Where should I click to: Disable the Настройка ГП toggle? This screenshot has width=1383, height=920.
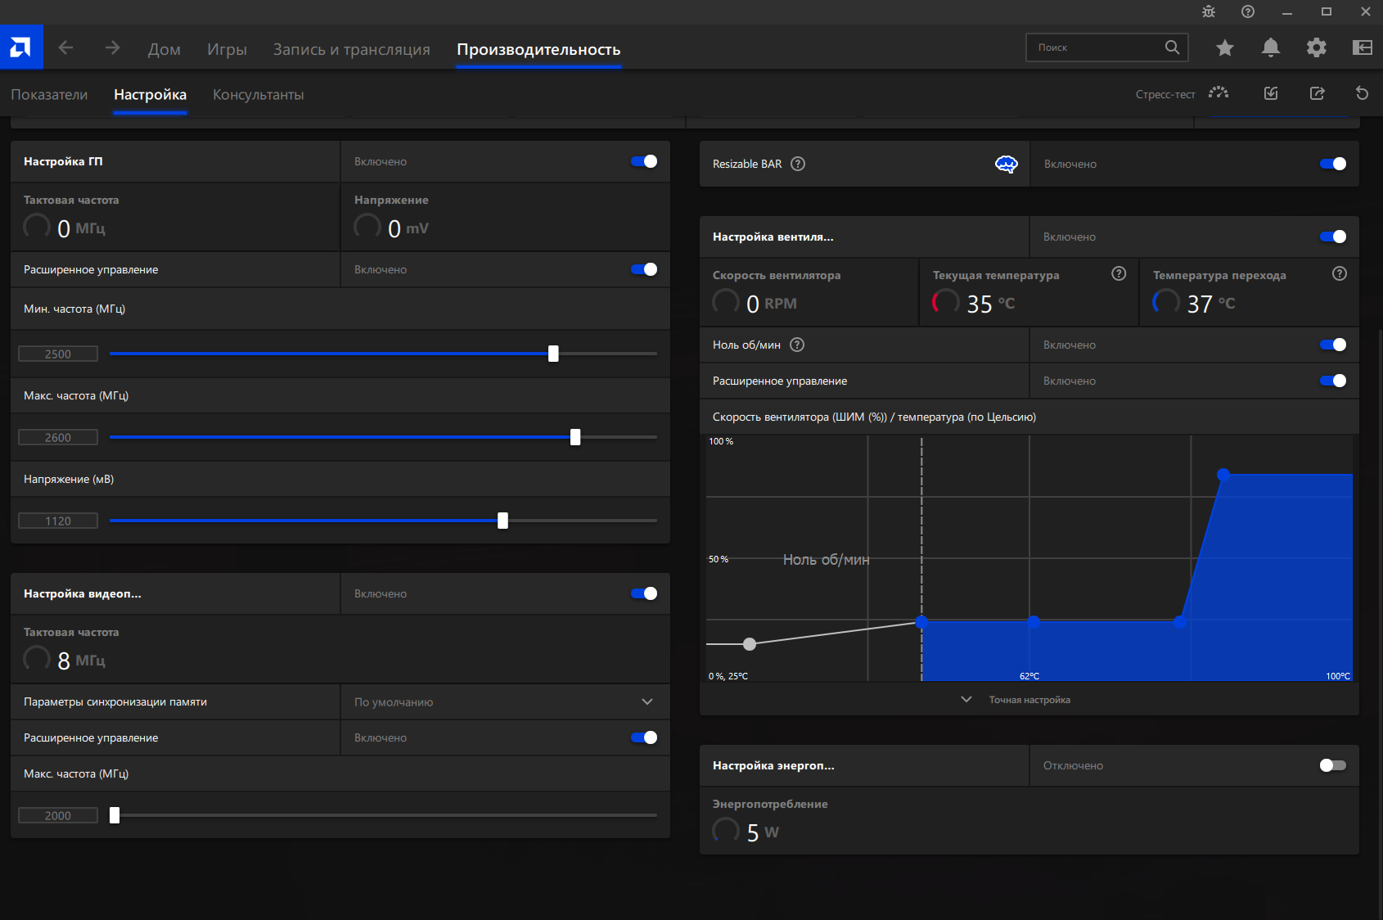[644, 161]
